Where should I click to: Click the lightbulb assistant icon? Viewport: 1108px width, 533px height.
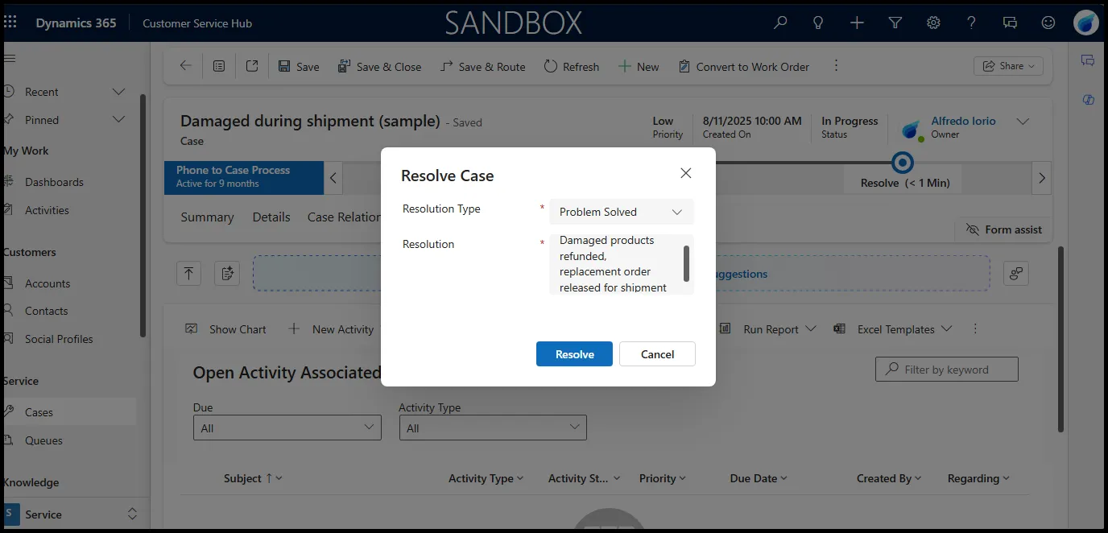(x=818, y=23)
